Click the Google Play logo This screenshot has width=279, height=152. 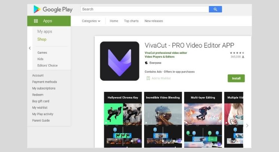click(x=53, y=9)
